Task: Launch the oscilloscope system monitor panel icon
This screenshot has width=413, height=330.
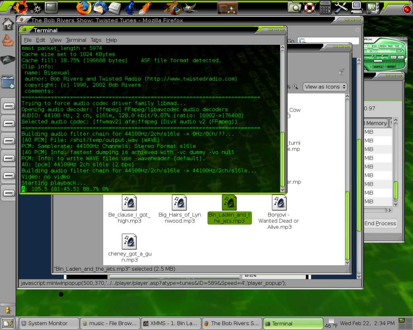Action: click(372, 8)
